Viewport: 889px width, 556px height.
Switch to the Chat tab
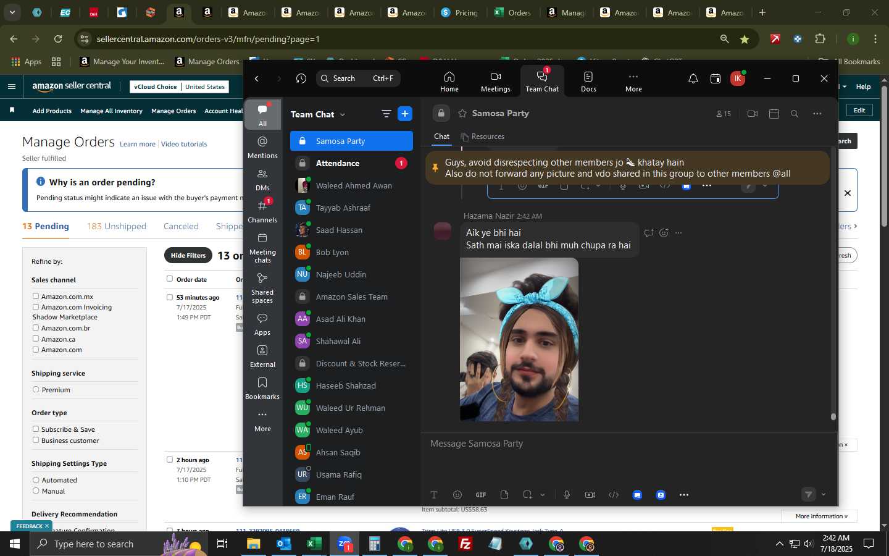pos(441,137)
